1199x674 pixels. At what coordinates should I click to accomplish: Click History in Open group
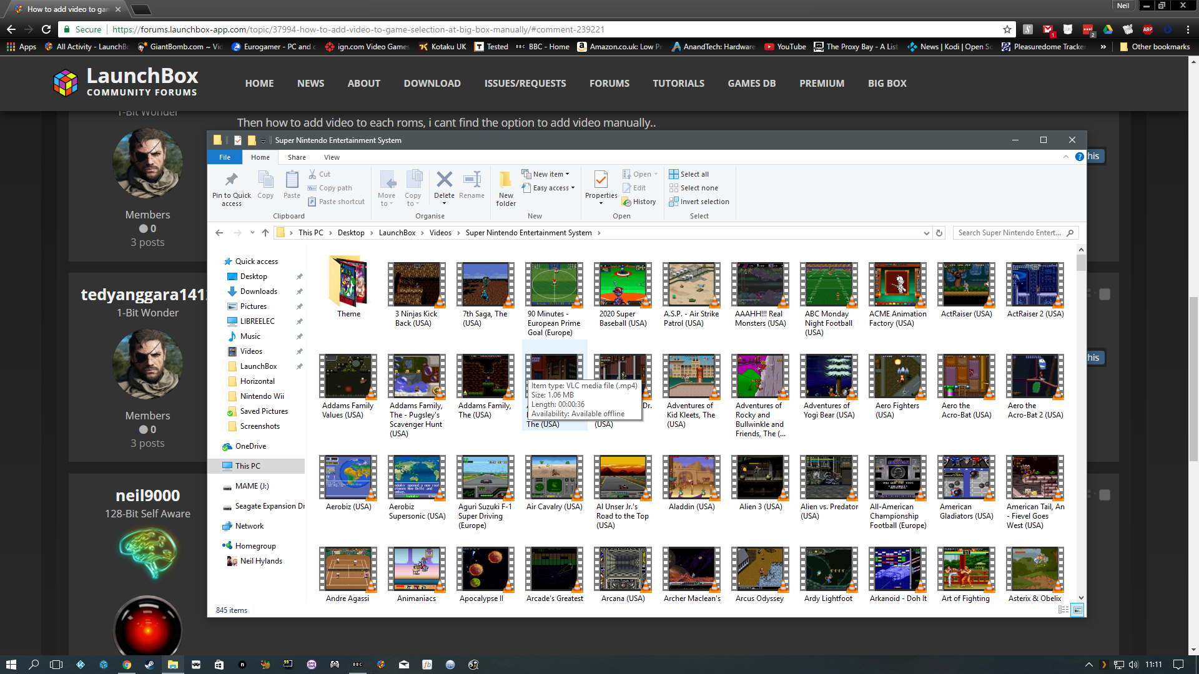click(639, 202)
